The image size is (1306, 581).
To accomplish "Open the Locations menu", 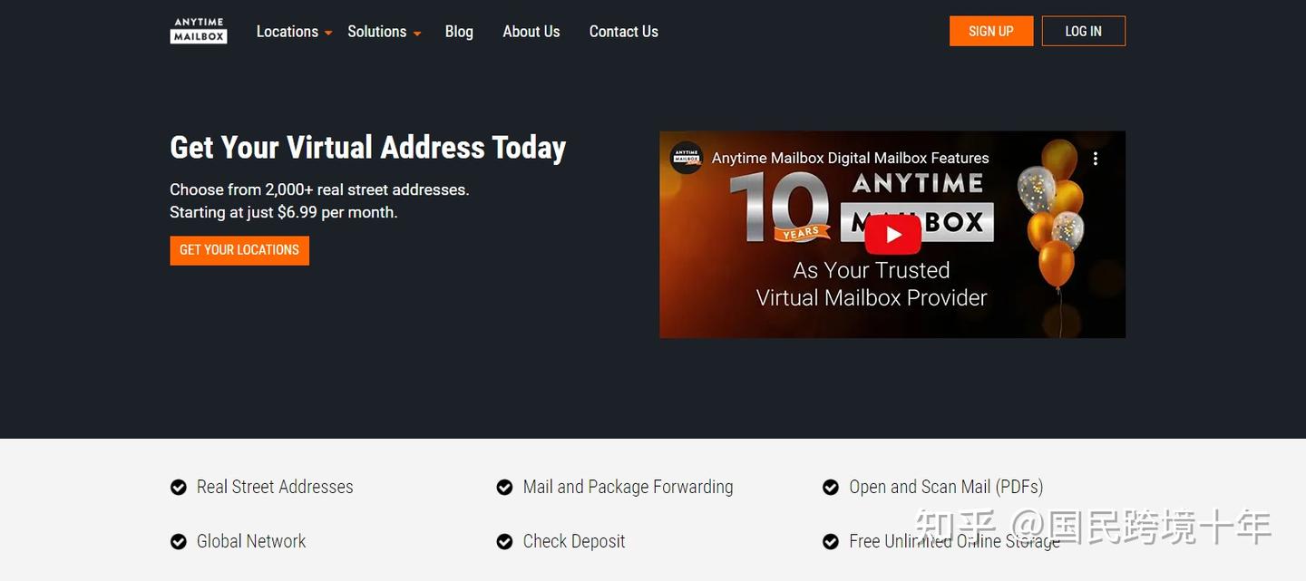I will [288, 32].
